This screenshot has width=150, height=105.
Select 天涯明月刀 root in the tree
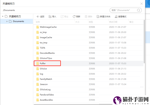coord(15,16)
